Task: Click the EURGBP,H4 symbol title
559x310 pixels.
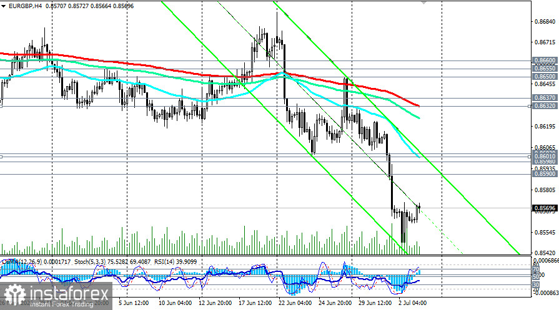Action: coord(26,6)
